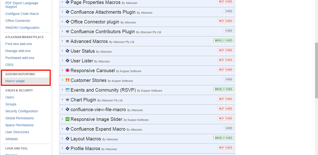Click the Confluence Contributors Plugin icon

coord(68,31)
